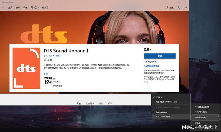Image resolution: width=221 pixels, height=132 pixels.
Task: Expand the 空间音效 submenu arrow
Action: click(x=219, y=117)
